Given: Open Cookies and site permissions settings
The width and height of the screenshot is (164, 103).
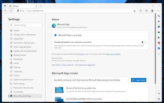Looking at the screenshot, I should point(25,51).
